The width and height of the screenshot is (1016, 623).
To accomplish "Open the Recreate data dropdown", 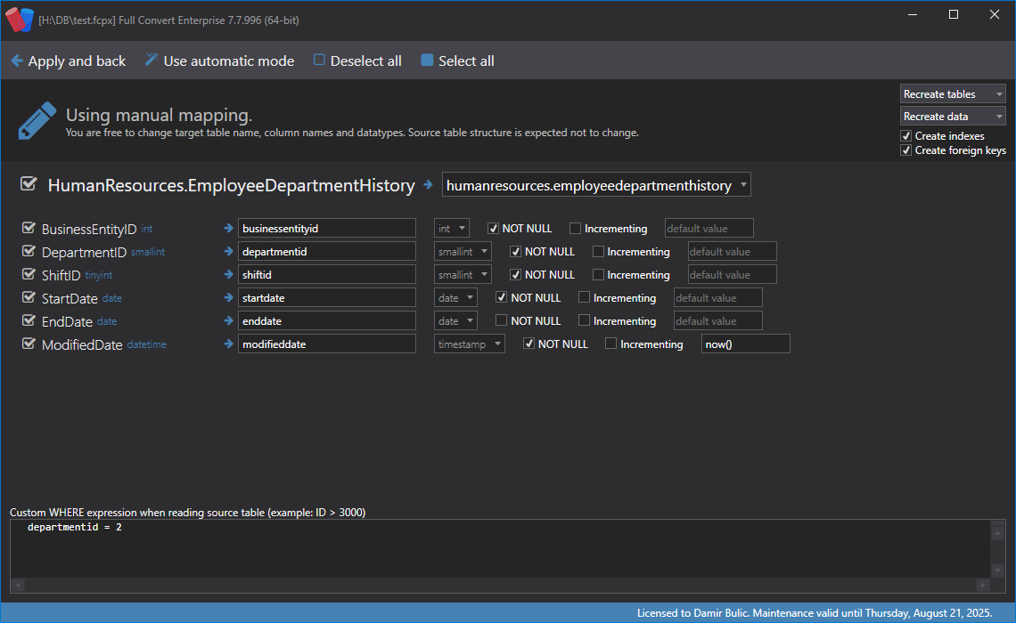I will [952, 117].
